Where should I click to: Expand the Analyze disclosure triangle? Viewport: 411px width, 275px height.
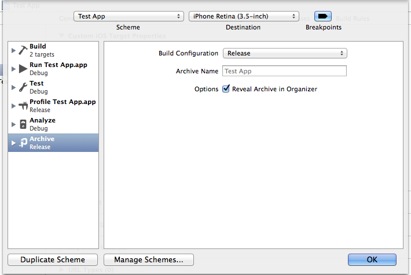[13, 124]
